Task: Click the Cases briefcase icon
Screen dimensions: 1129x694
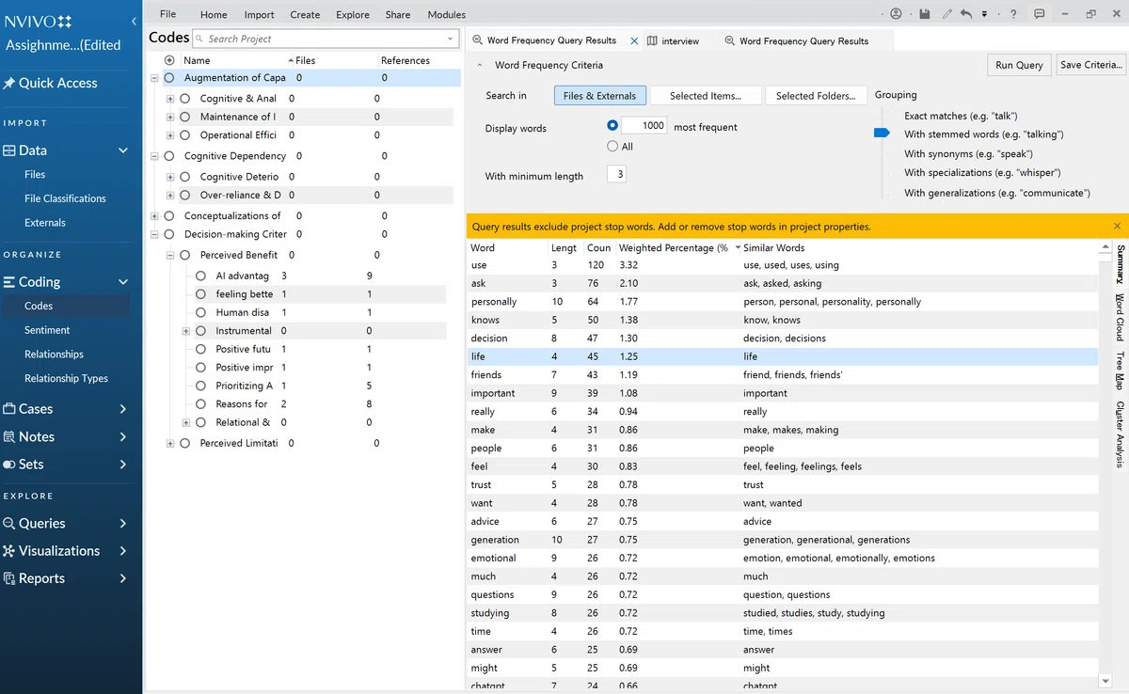Action: pyautogui.click(x=10, y=409)
